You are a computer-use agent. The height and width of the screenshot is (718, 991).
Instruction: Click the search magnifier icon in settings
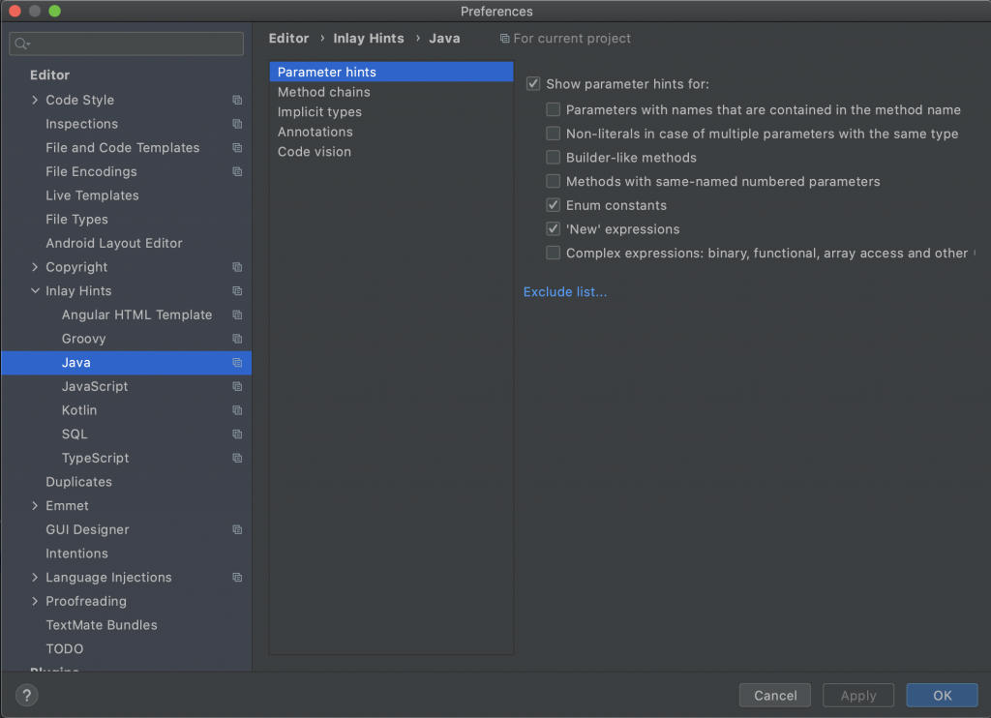(x=22, y=45)
